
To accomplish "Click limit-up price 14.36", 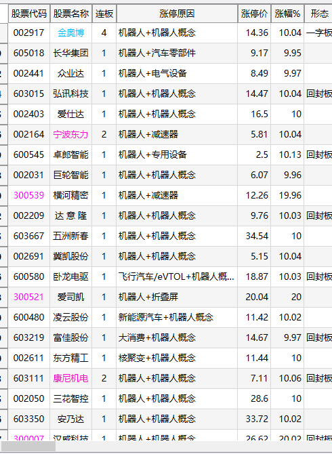I will (x=257, y=33).
